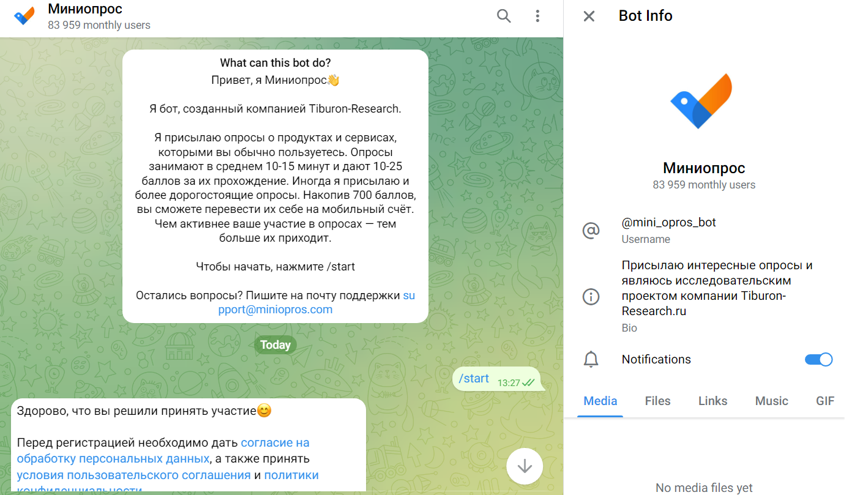Image resolution: width=849 pixels, height=495 pixels.
Task: Click the @ username icon
Action: tap(591, 231)
